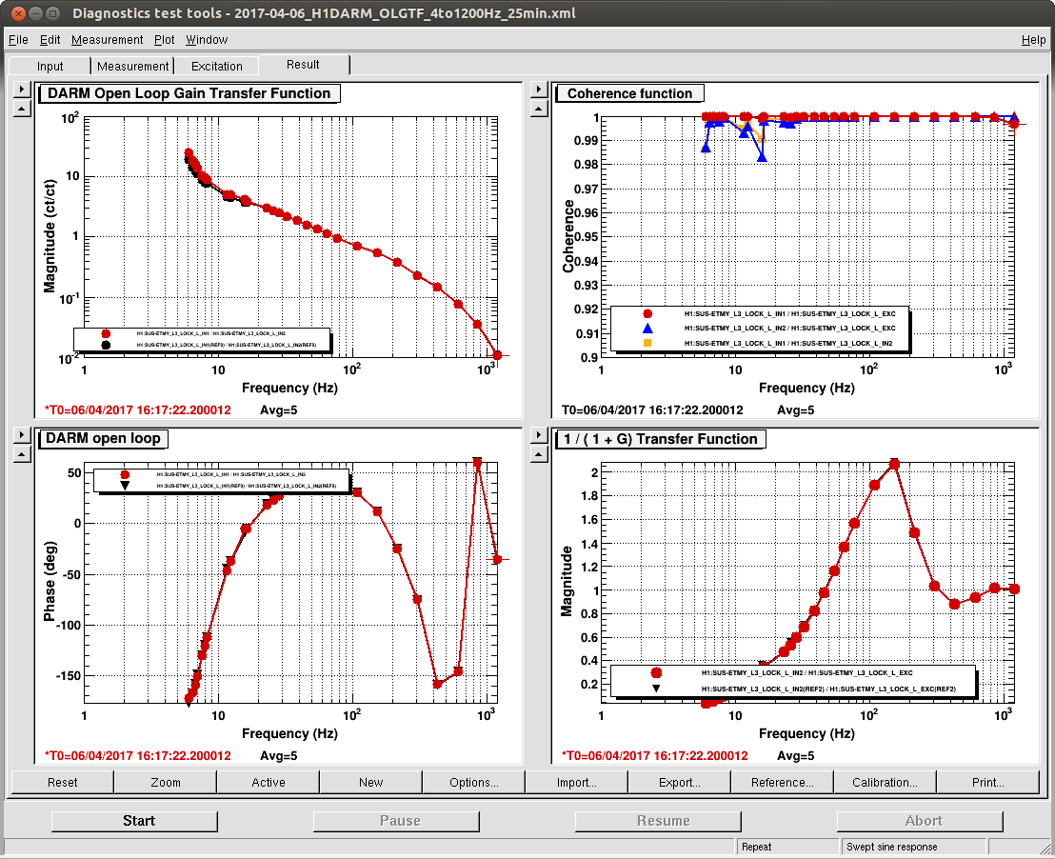Click the Coherence function plot title

tap(629, 93)
